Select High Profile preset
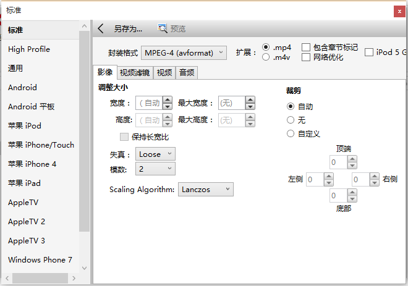The image size is (408, 286). click(x=40, y=49)
